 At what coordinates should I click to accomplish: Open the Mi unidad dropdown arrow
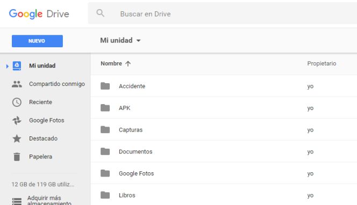point(138,41)
